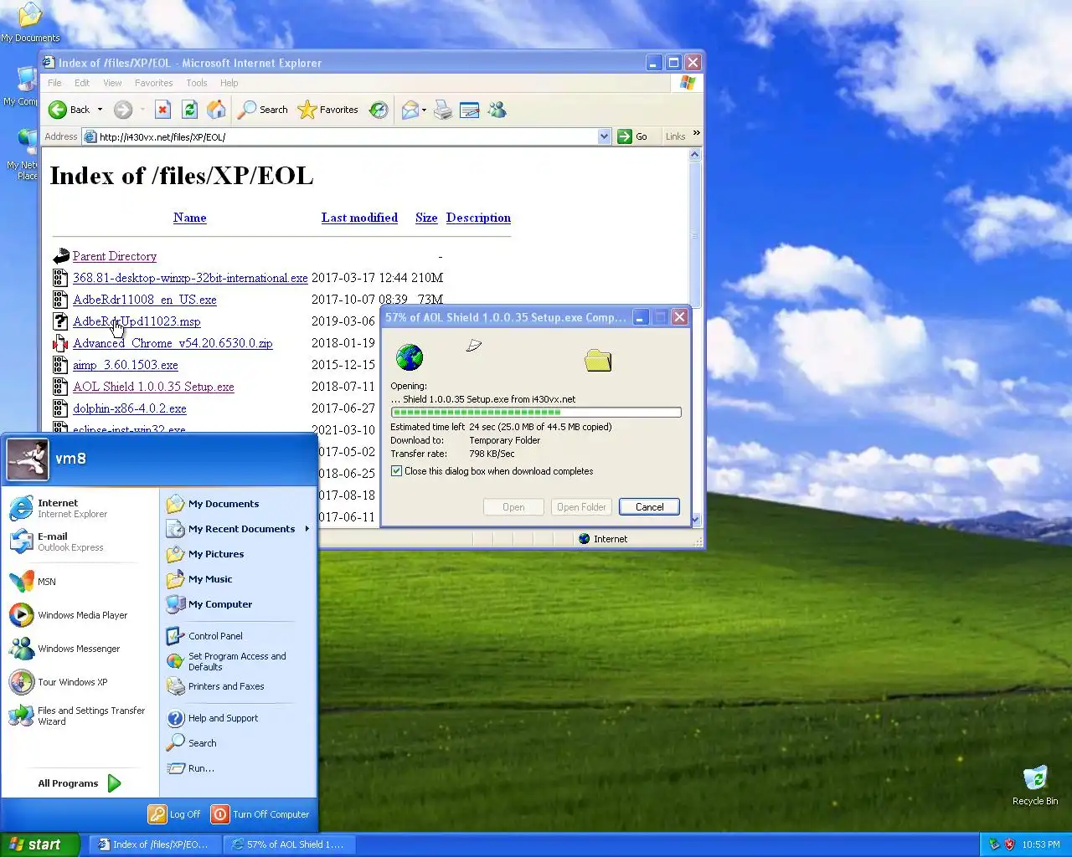1072x857 pixels.
Task: Open History icon in IE toolbar
Action: 379,110
